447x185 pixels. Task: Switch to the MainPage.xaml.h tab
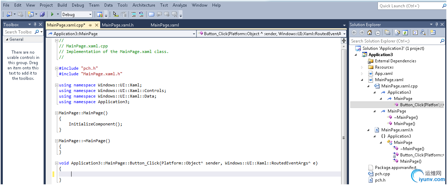118,25
